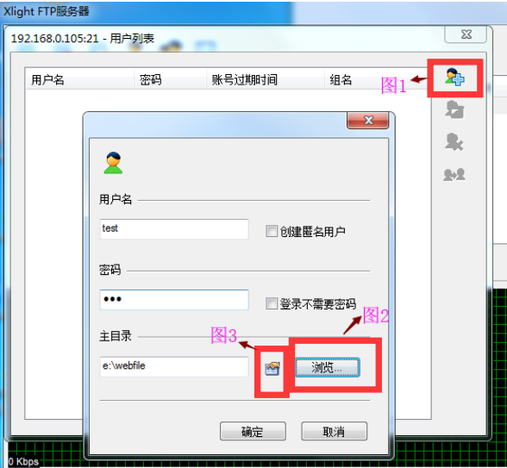Screen dimensions: 507x468
Task: Cancel the dialog with 取消
Action: pos(334,431)
